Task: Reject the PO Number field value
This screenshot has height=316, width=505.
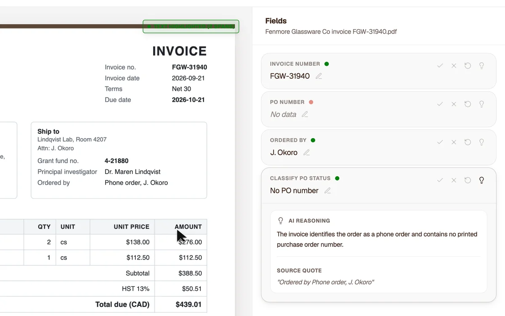Action: click(x=454, y=104)
